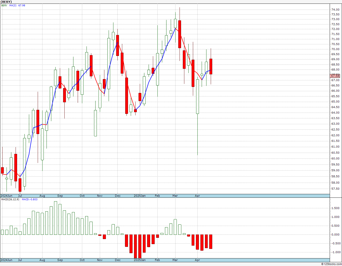Select the 62.00 price axis label
The height and width of the screenshot is (266, 342).
tap(335, 135)
